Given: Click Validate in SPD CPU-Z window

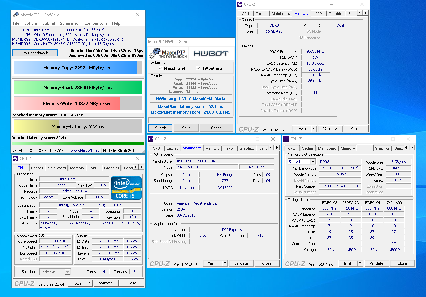Looking at the screenshot, I should coord(376,263).
